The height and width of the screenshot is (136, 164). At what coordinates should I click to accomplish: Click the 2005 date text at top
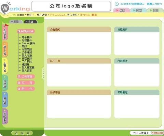[132, 4]
